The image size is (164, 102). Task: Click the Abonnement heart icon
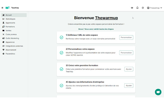(3, 50)
